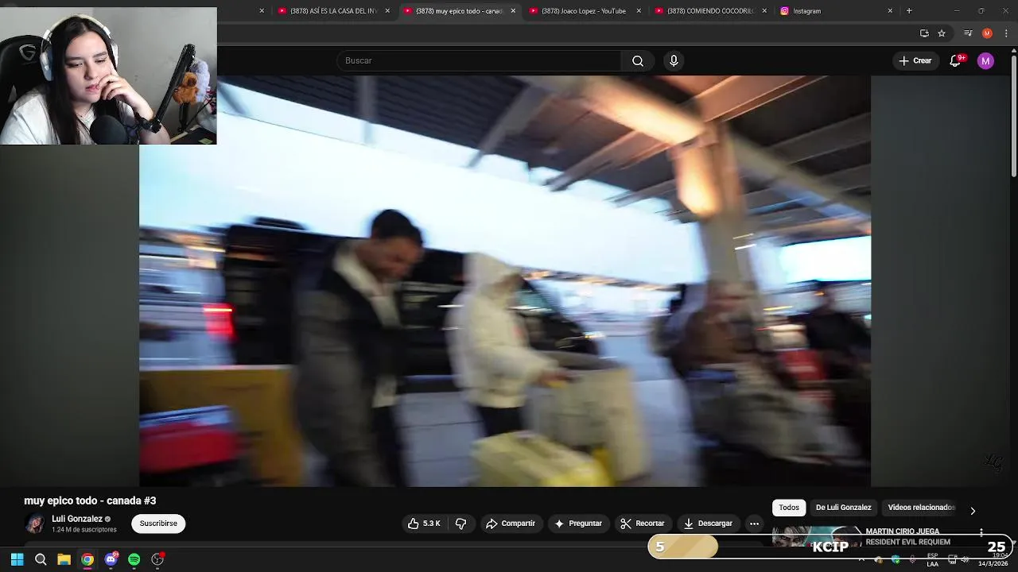Open the more actions ellipsis beside Descargar
The height and width of the screenshot is (572, 1018).
tap(754, 524)
